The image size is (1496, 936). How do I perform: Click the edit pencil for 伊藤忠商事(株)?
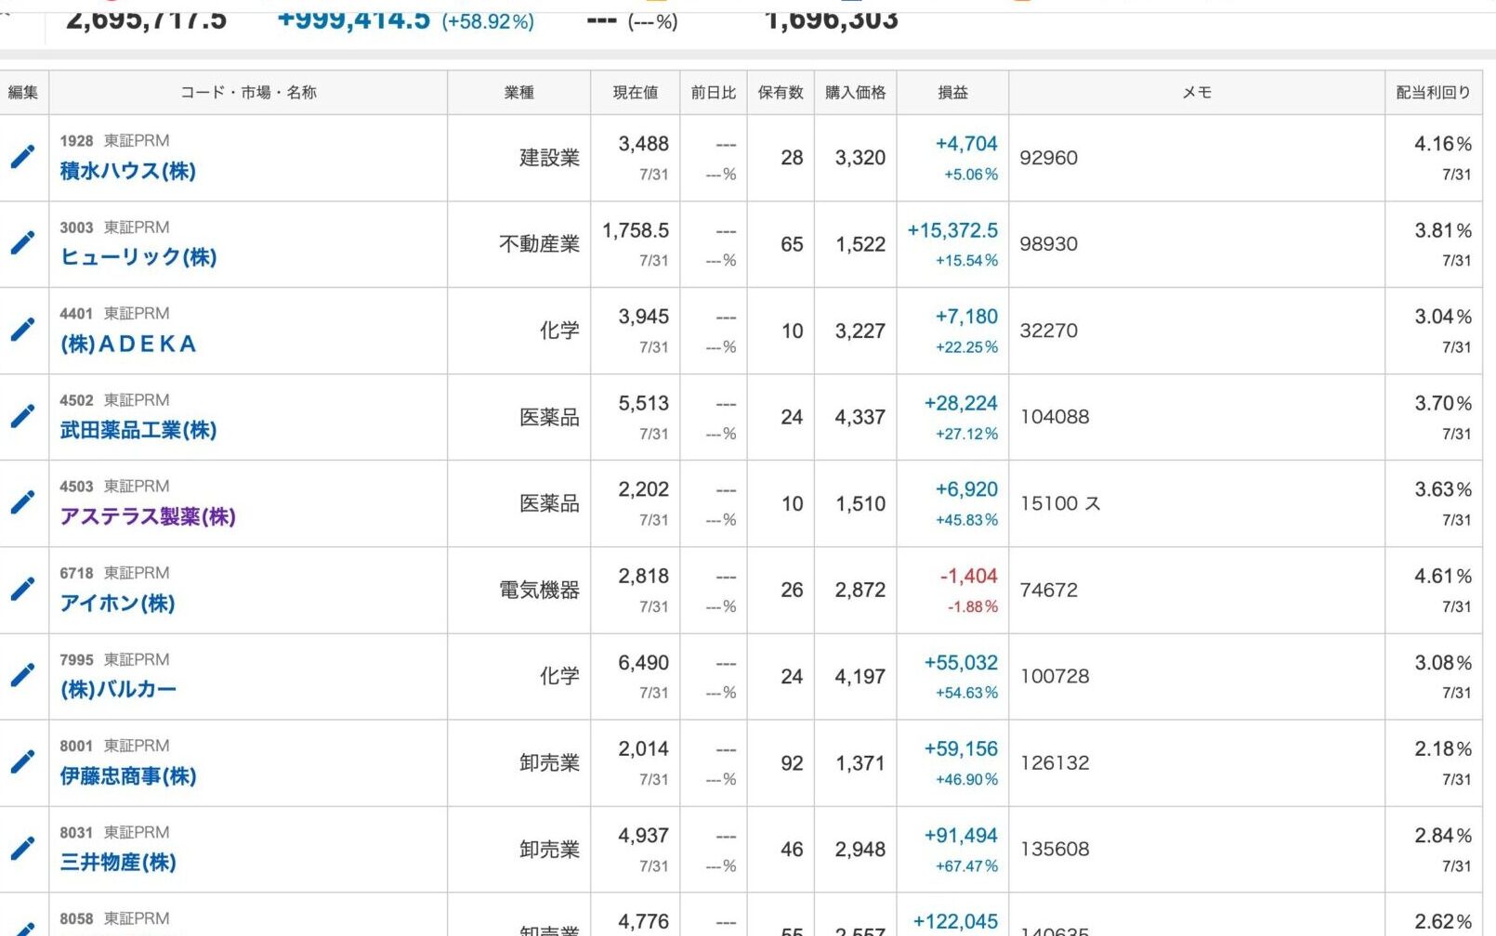click(x=23, y=762)
